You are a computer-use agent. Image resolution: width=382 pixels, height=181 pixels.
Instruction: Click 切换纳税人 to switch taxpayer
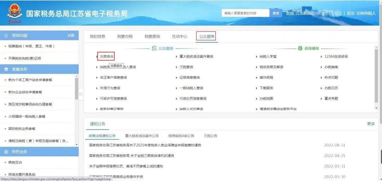(x=366, y=13)
